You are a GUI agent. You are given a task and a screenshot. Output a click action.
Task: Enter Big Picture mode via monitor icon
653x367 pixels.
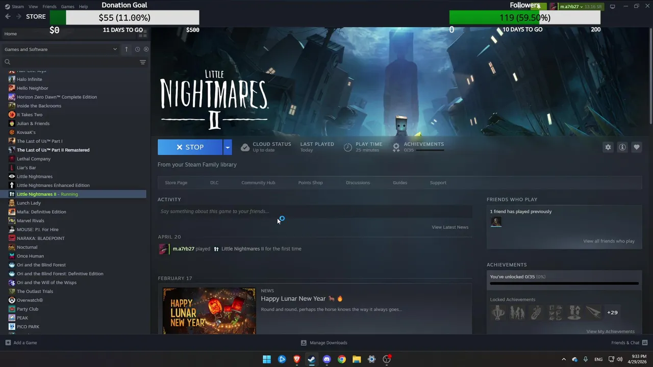coord(612,7)
